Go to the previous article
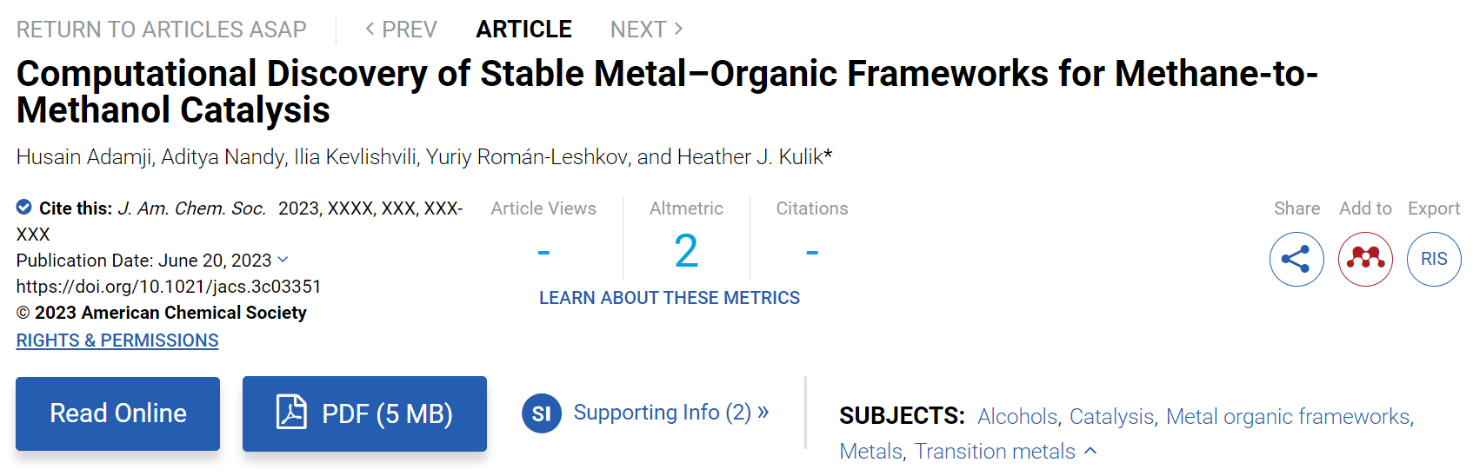Viewport: 1473px width, 476px height. pos(401,30)
